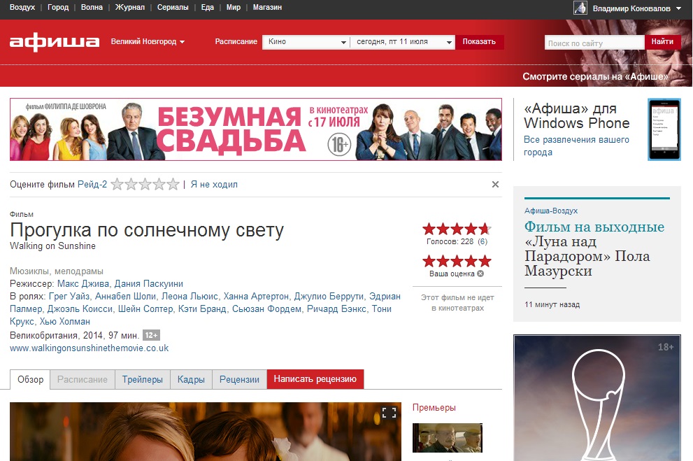Play the film video preview

tap(206, 432)
